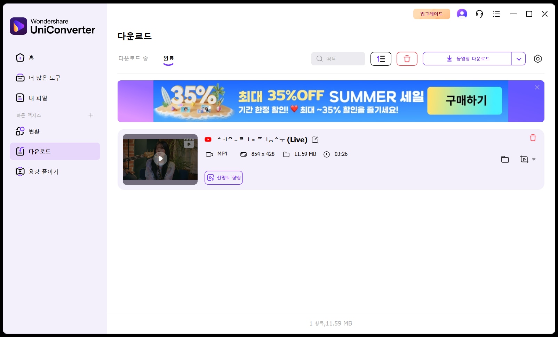558x337 pixels.
Task: Select 다운로드 in the sidebar
Action: coord(55,151)
